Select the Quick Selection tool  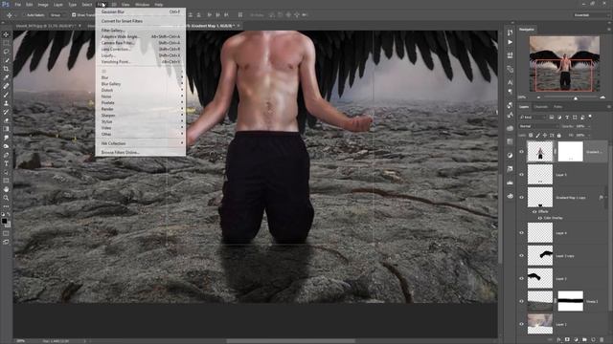[6, 60]
